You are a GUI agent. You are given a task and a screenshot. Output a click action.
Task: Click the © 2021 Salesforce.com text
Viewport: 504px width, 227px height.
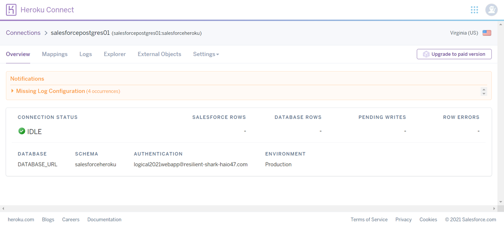pyautogui.click(x=470, y=219)
